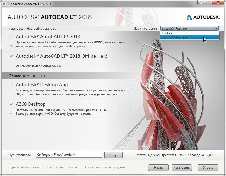Open Ознакомительные сведения link
The width and height of the screenshot is (226, 176).
point(105,167)
